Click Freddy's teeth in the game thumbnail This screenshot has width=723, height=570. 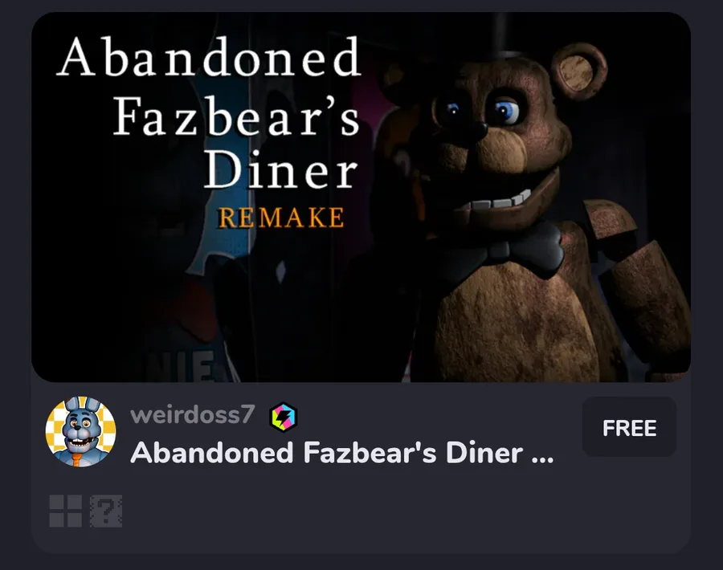(x=496, y=202)
